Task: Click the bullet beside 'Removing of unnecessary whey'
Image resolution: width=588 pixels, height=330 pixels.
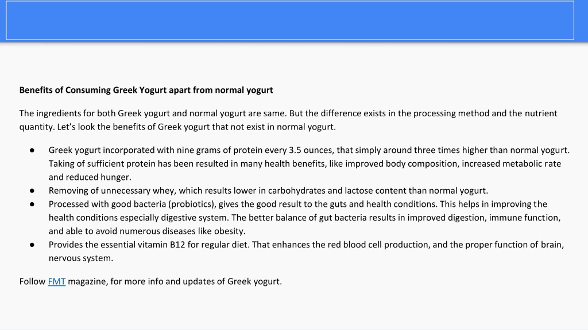Action: [x=32, y=191]
